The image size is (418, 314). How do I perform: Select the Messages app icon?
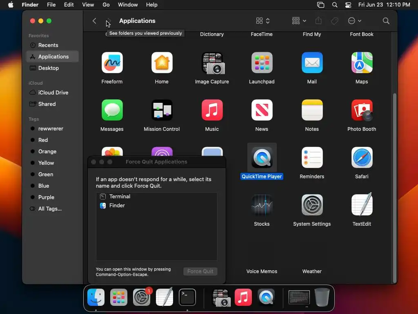tap(112, 110)
